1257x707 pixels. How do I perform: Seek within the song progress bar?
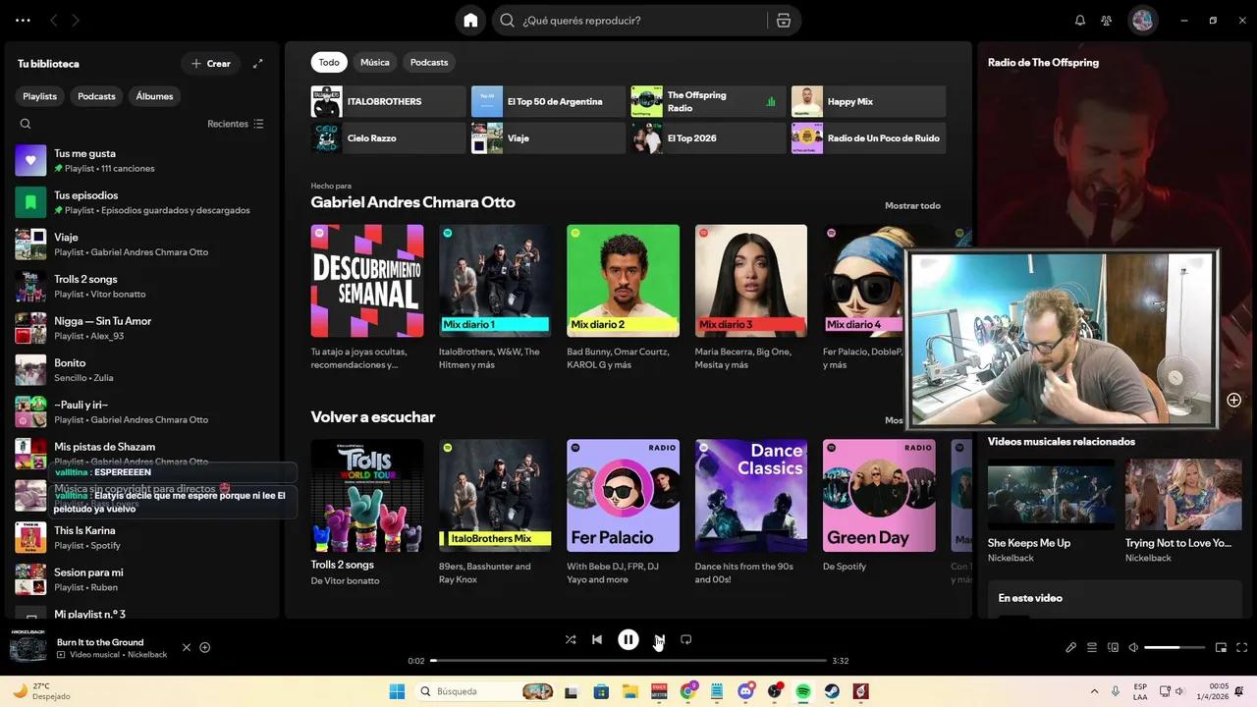(x=628, y=661)
